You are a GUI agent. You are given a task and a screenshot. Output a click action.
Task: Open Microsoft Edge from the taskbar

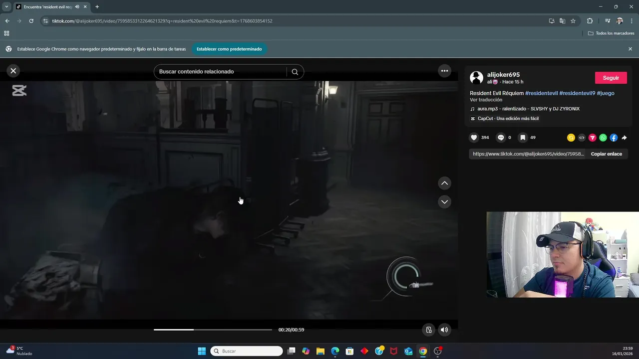[x=335, y=351]
